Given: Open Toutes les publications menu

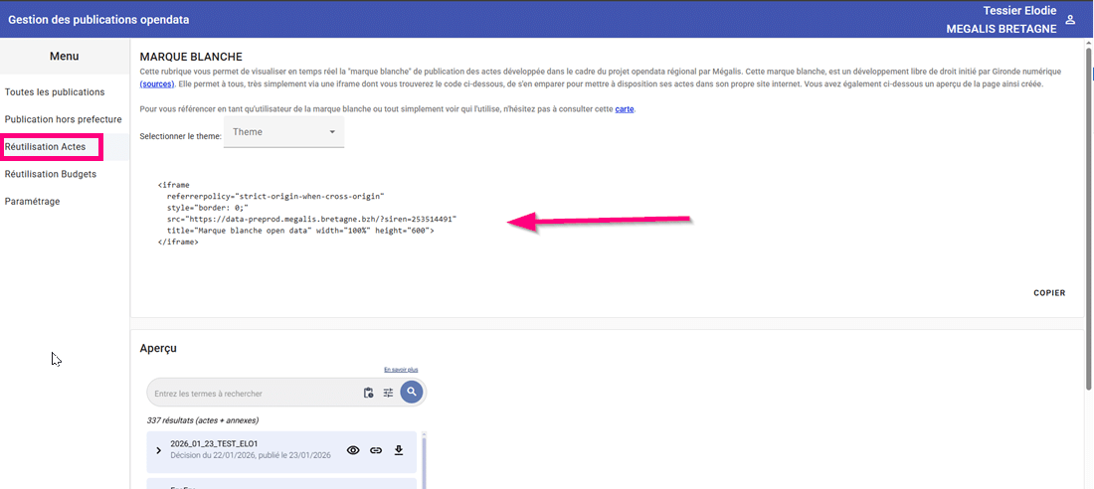Looking at the screenshot, I should tap(55, 92).
